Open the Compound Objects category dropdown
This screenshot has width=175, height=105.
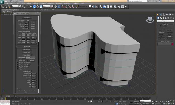pos(165,21)
